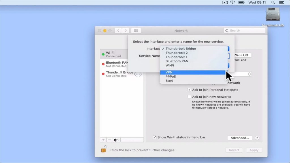Click the Search field in Network window

(244, 31)
